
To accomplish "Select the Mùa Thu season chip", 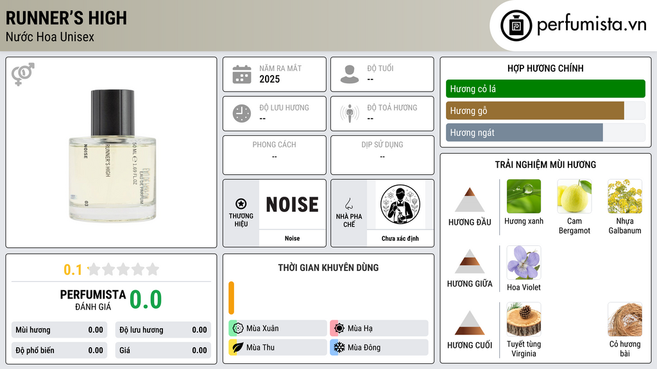I will [278, 347].
